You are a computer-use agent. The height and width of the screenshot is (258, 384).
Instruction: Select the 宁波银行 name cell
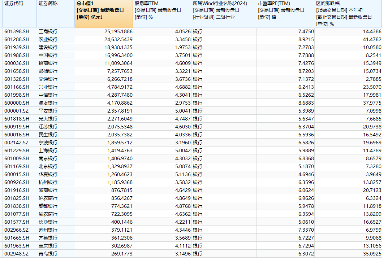click(x=48, y=143)
